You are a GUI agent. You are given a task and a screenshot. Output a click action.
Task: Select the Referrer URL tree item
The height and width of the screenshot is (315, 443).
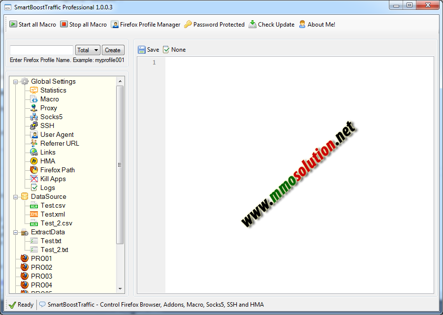[x=60, y=144]
